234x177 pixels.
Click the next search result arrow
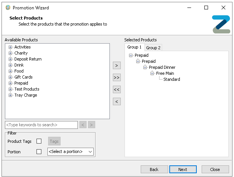click(x=91, y=125)
